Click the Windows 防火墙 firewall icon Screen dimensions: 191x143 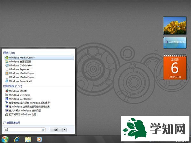7,91
